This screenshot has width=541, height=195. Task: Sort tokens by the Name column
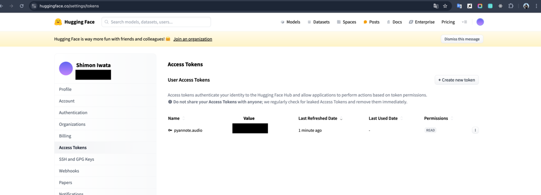(176, 119)
